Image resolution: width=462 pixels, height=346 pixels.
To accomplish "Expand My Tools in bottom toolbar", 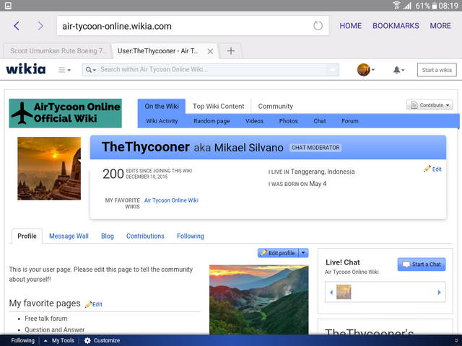I will 59,340.
